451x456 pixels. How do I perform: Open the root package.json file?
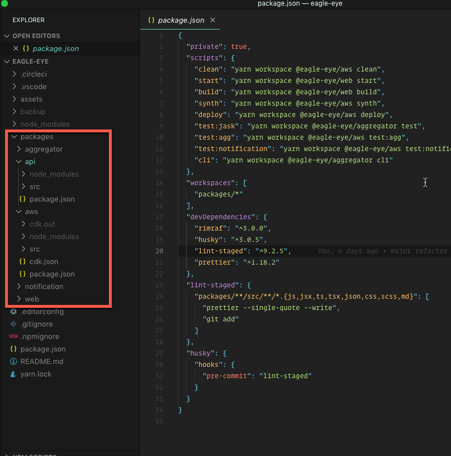pyautogui.click(x=43, y=349)
